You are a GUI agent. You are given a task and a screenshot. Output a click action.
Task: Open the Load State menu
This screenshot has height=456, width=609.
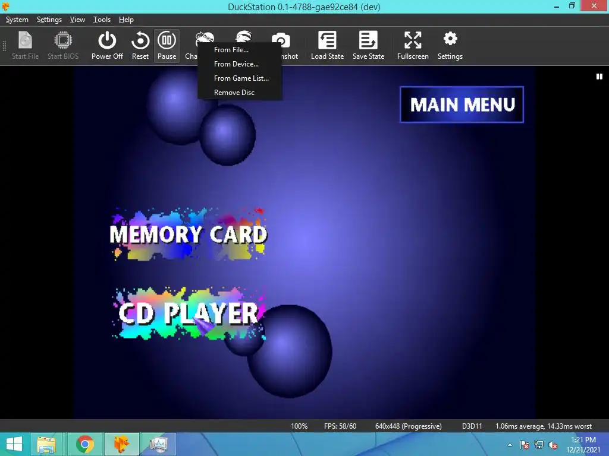click(328, 45)
